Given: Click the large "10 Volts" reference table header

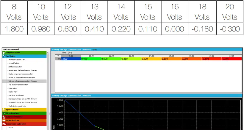Looking at the screenshot, I should (41, 12).
